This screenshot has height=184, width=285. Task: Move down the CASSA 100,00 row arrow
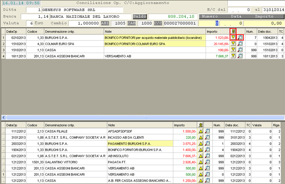click(233, 50)
